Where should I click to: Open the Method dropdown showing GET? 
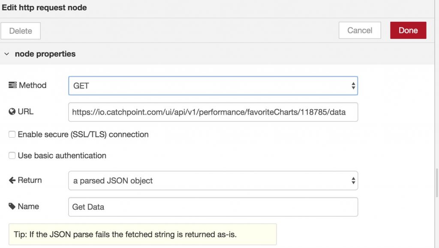point(213,86)
